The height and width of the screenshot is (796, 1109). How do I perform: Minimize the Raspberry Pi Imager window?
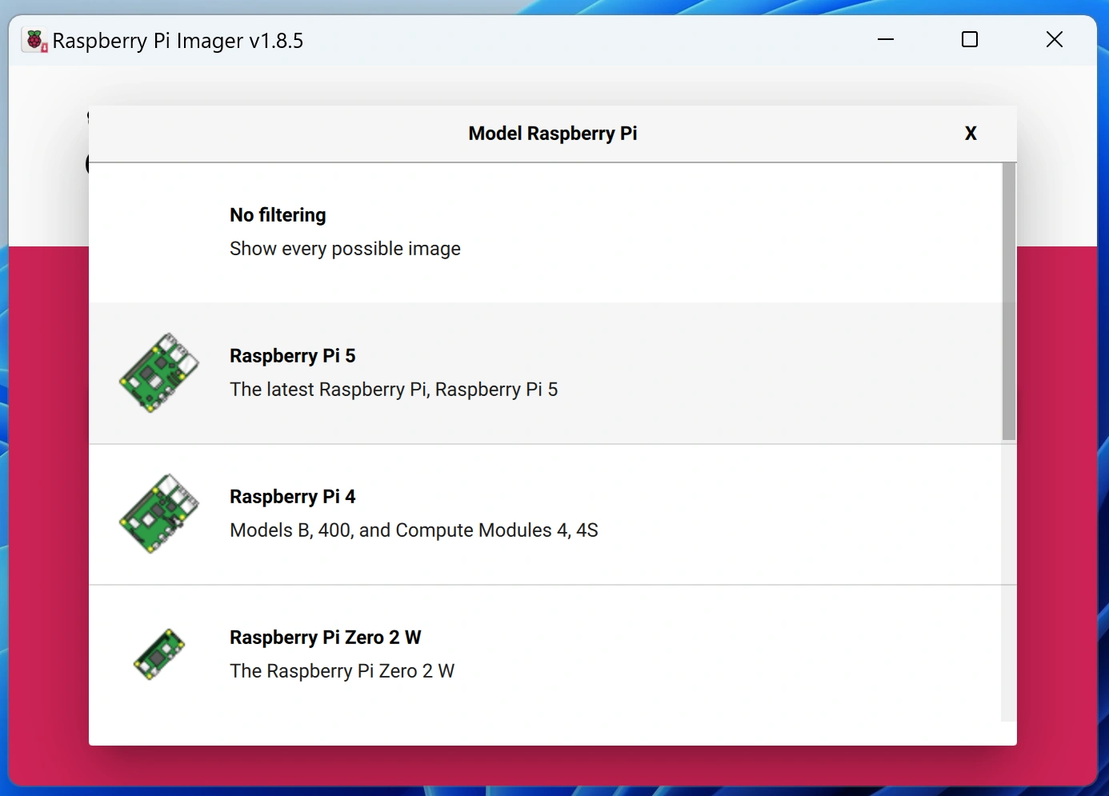click(886, 39)
